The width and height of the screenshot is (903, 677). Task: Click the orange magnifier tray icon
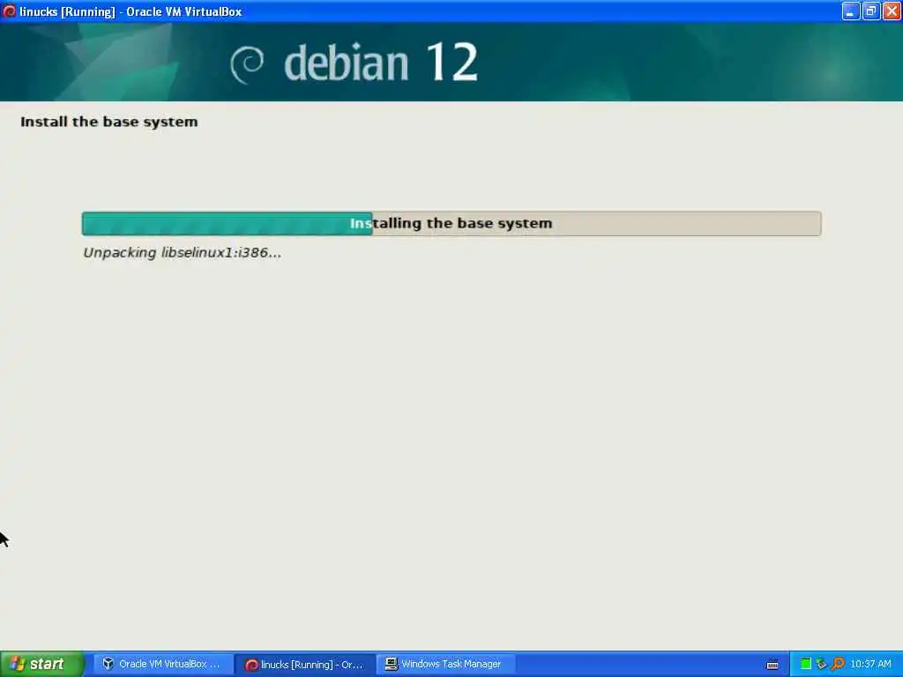tap(838, 664)
